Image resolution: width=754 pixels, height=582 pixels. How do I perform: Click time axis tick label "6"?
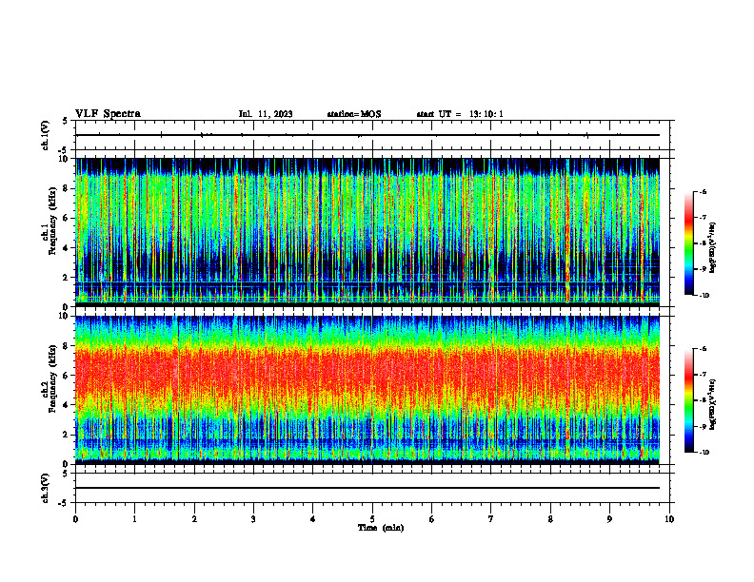tap(432, 519)
